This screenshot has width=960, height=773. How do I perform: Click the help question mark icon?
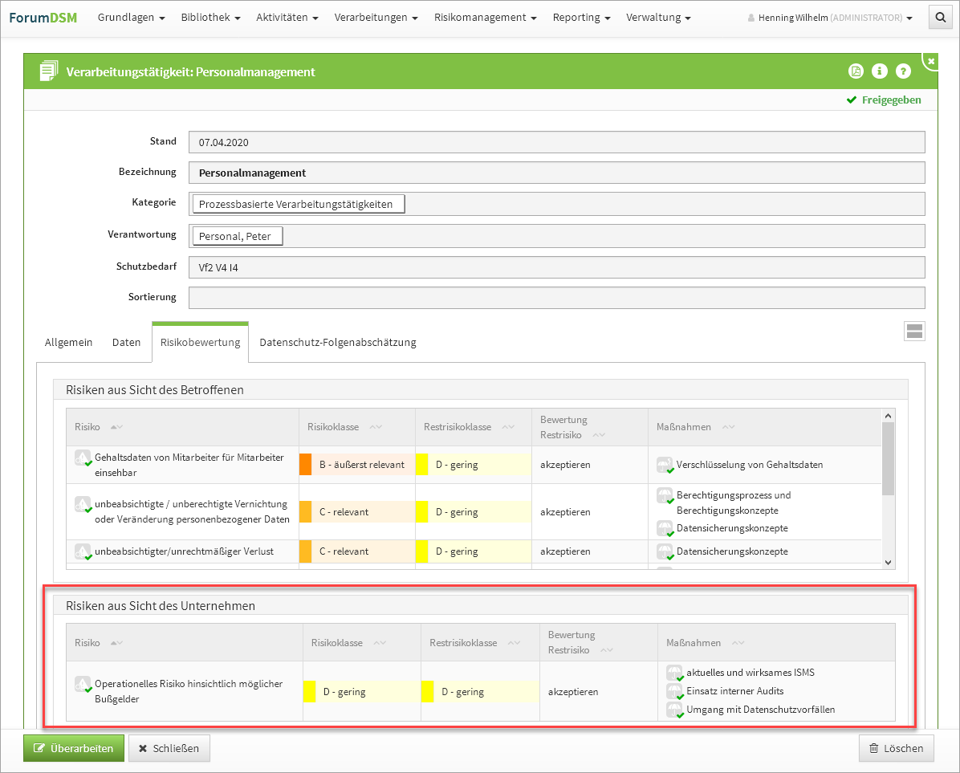click(x=903, y=71)
